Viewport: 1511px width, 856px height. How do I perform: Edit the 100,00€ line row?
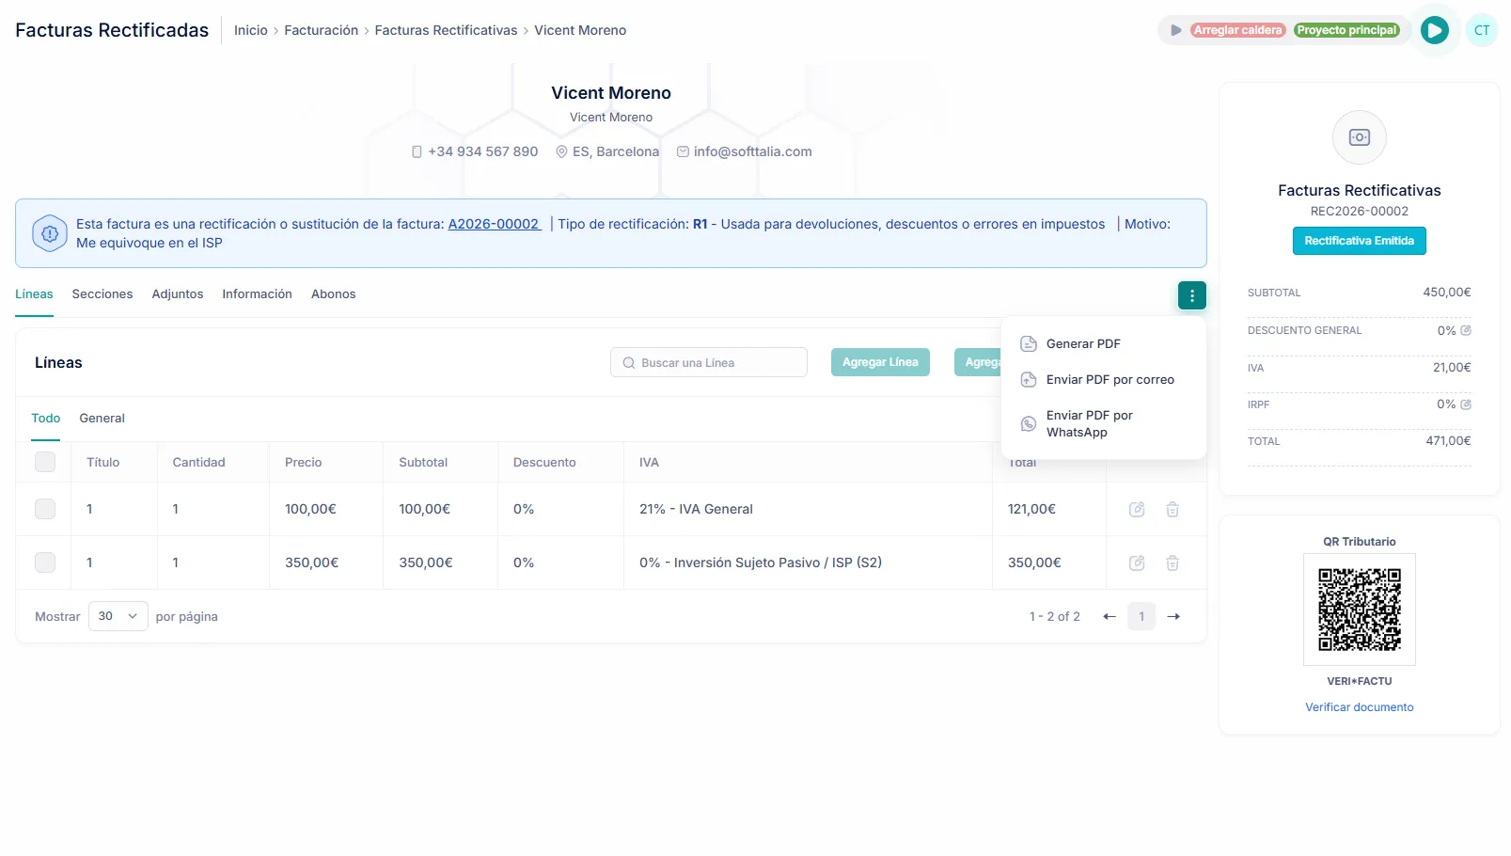point(1136,509)
